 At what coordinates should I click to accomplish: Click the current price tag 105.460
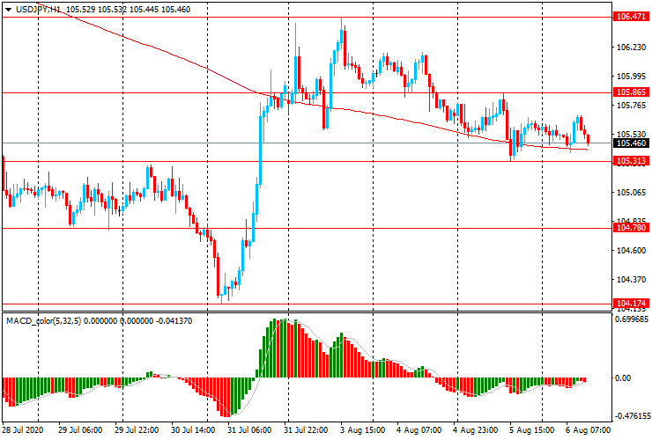(x=631, y=143)
